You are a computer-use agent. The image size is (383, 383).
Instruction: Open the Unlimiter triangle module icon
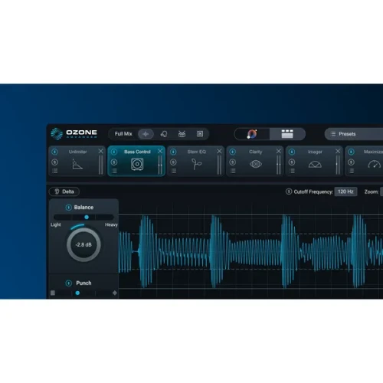click(x=77, y=164)
